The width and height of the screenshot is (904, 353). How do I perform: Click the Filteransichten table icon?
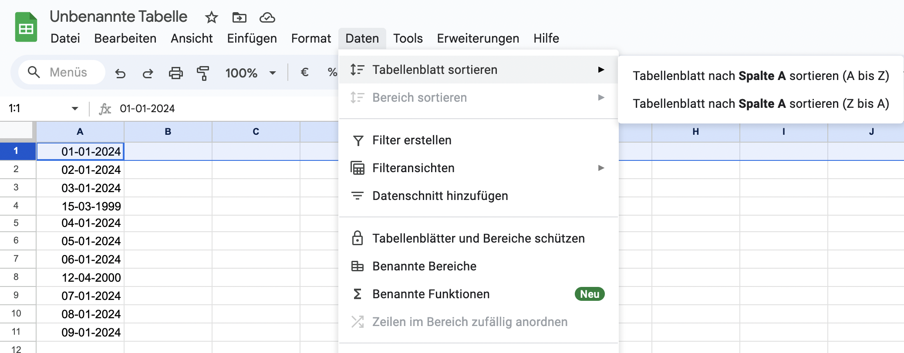click(358, 168)
